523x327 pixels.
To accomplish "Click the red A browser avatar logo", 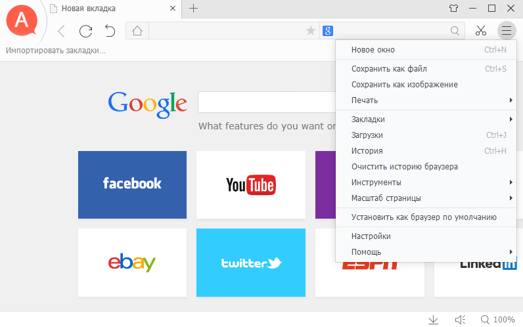I will pos(22,20).
